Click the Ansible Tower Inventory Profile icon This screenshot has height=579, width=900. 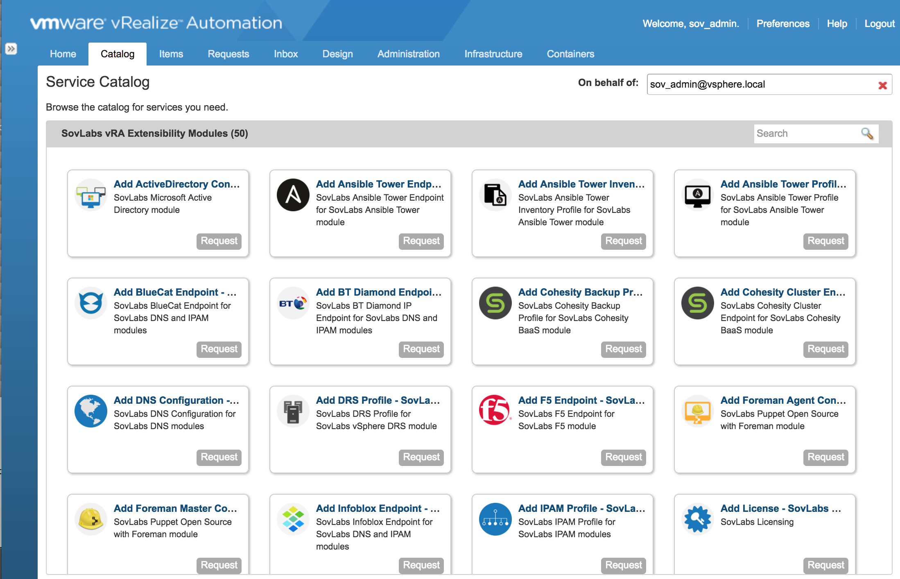495,195
